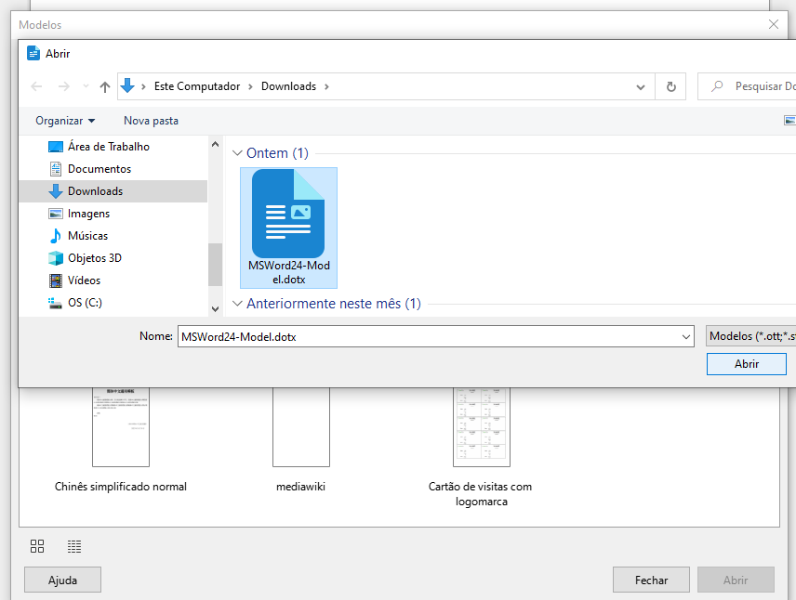Screen dimensions: 796x600
Task: Open the Organizar dropdown menu
Action: 64,120
